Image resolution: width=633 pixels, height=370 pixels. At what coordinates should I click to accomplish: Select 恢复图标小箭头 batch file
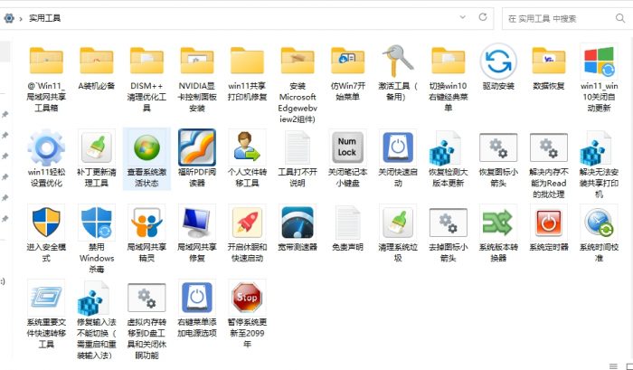[x=498, y=147]
